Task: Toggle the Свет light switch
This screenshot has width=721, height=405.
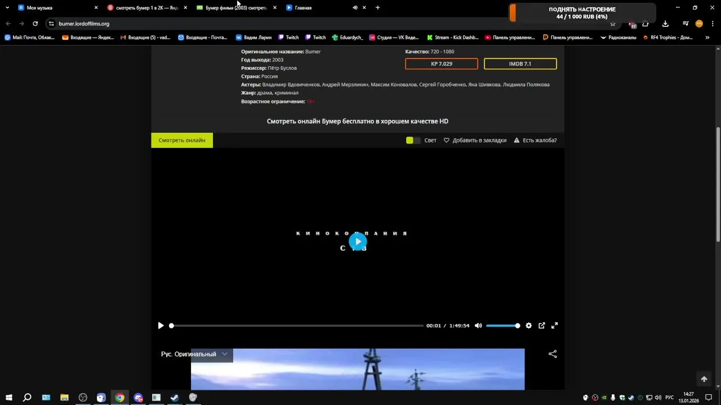Action: tap(413, 140)
